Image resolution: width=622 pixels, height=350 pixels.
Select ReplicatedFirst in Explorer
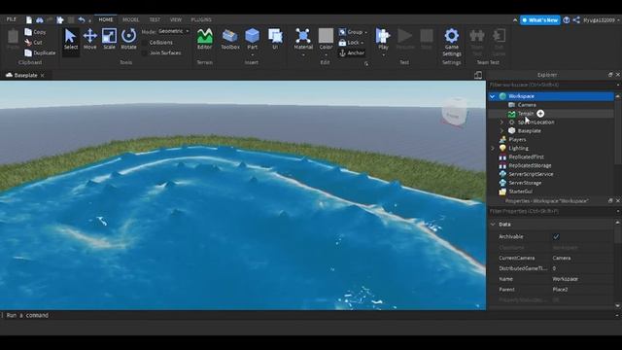(x=526, y=157)
